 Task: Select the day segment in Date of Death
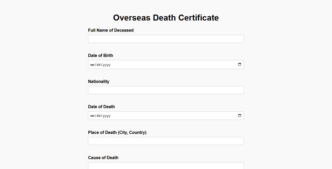(x=98, y=116)
